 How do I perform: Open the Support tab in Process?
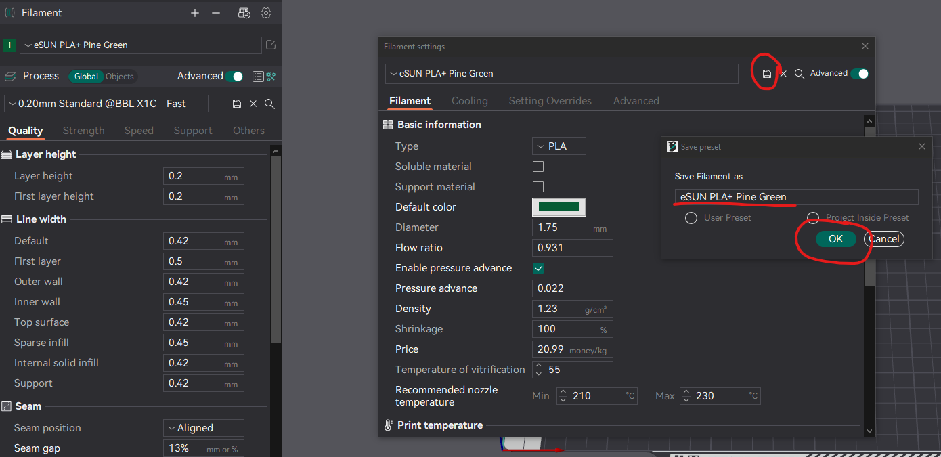point(193,131)
